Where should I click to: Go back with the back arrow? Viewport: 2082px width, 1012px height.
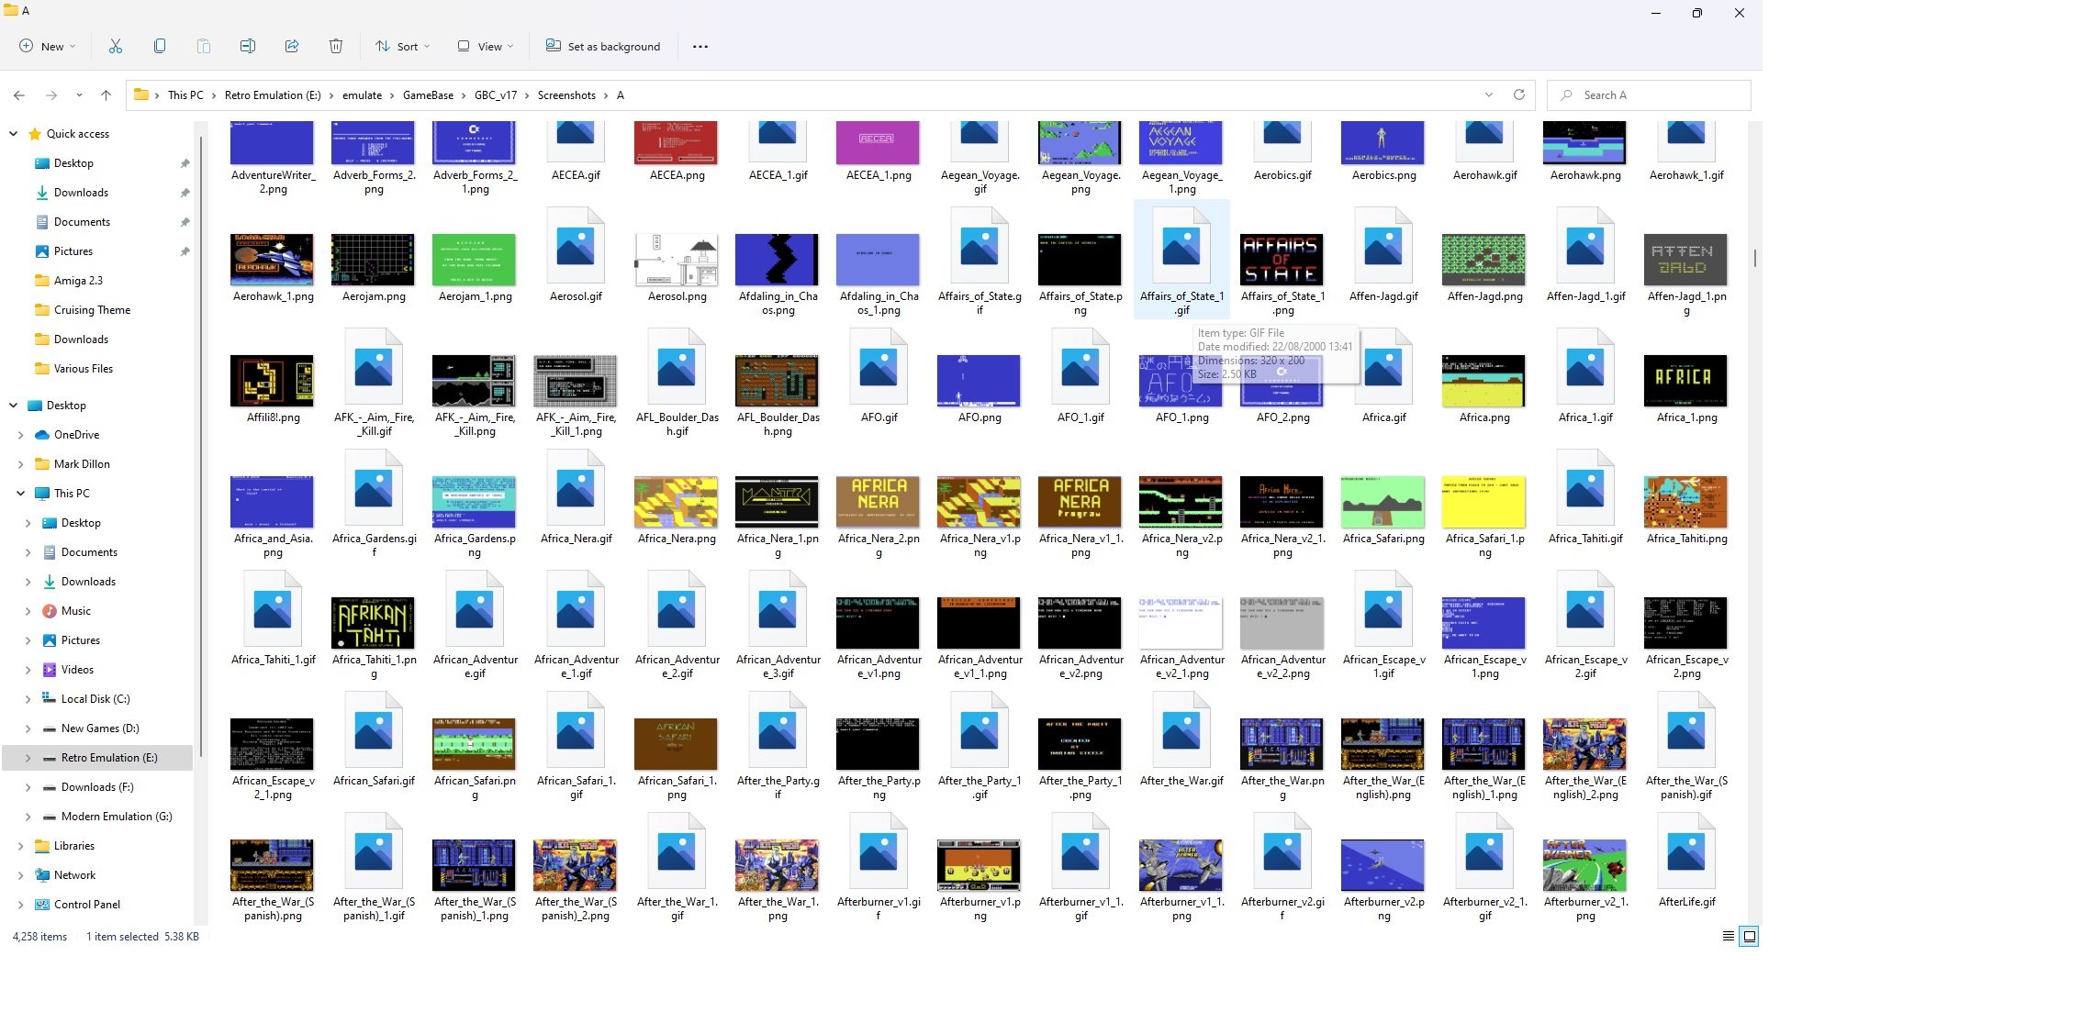tap(19, 95)
